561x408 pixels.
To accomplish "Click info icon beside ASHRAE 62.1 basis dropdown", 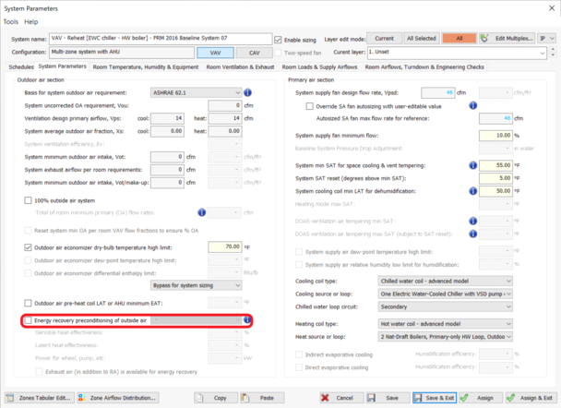I will [x=248, y=93].
